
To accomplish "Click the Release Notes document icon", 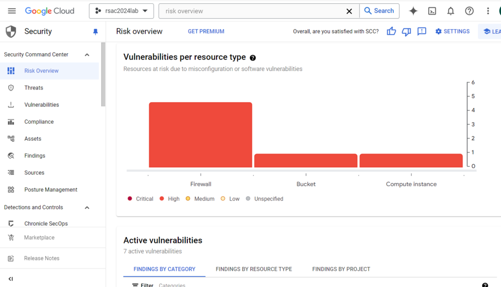I will (x=11, y=258).
